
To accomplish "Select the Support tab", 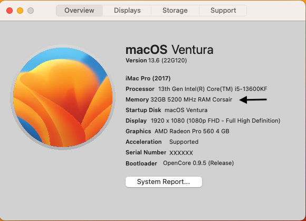I will click(x=223, y=11).
